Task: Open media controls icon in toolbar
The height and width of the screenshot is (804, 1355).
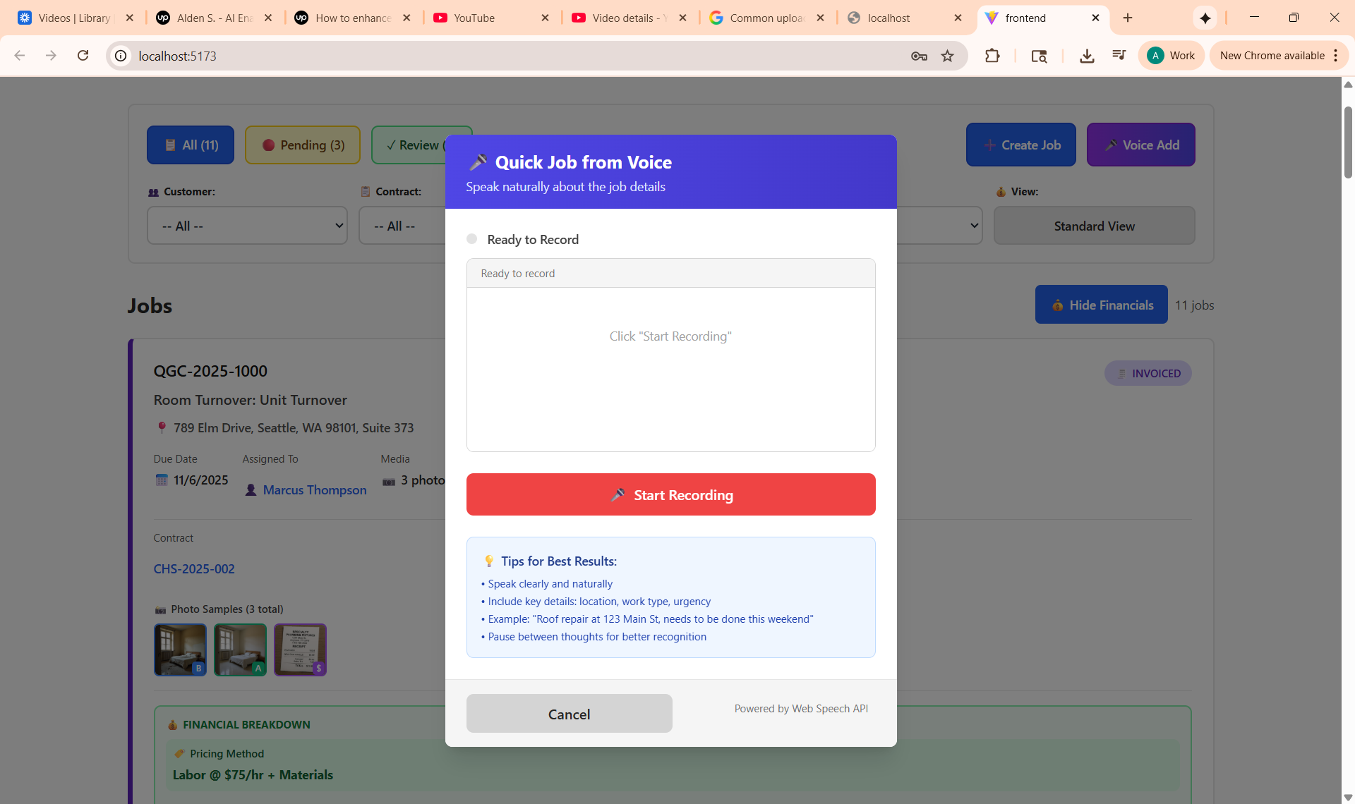Action: point(1119,56)
